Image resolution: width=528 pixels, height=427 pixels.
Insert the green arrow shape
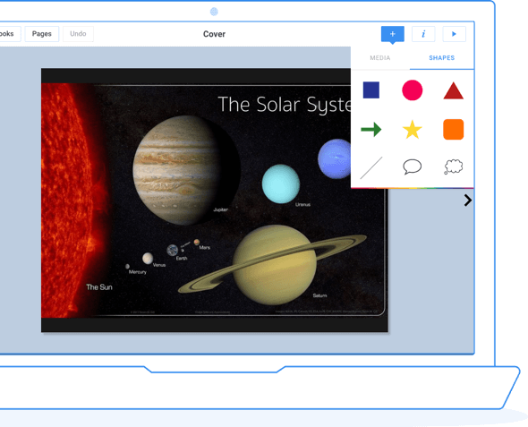point(371,129)
